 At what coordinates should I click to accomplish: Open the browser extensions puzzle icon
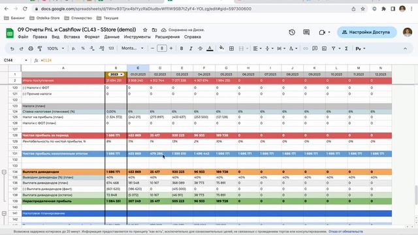point(383,8)
